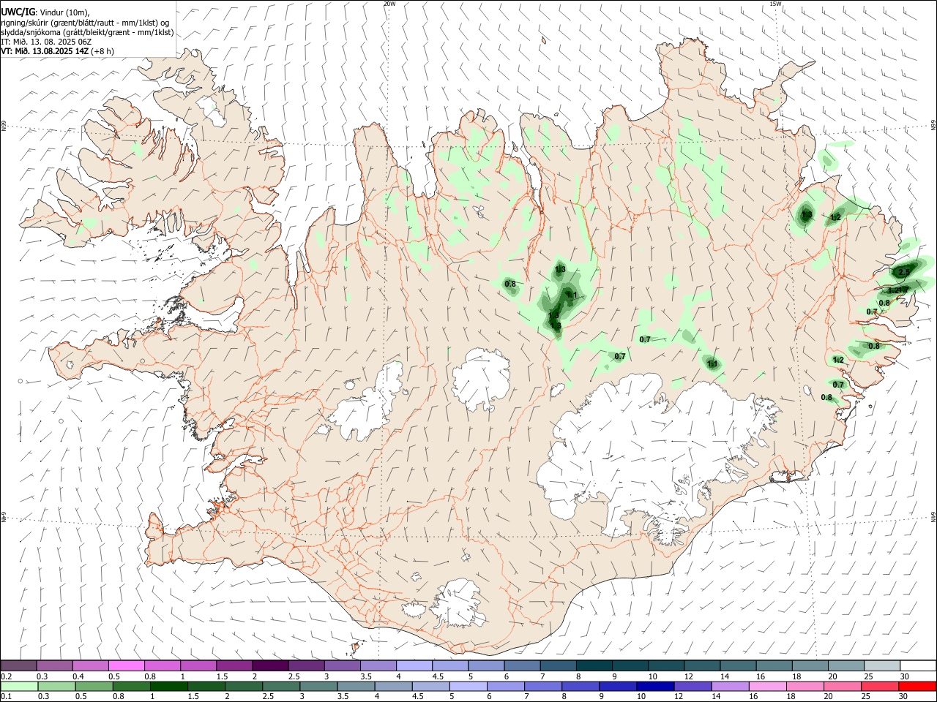Click the '0.2' value label in upper legend
937x702 pixels.
tap(6, 676)
